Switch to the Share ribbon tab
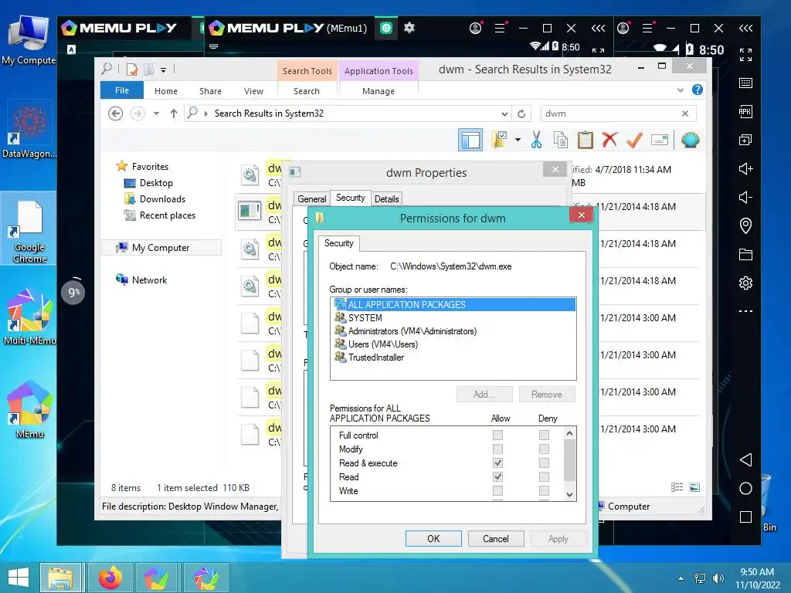791x593 pixels. (210, 91)
